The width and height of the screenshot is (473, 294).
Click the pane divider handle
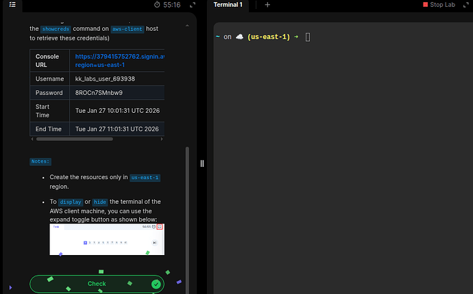[202, 163]
